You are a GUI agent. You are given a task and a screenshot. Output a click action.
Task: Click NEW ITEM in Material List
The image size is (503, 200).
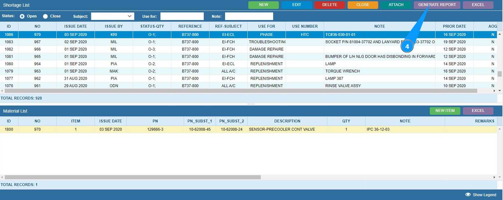tap(445, 111)
